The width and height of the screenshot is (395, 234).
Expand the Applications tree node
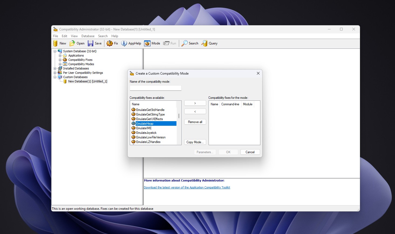tap(60, 55)
